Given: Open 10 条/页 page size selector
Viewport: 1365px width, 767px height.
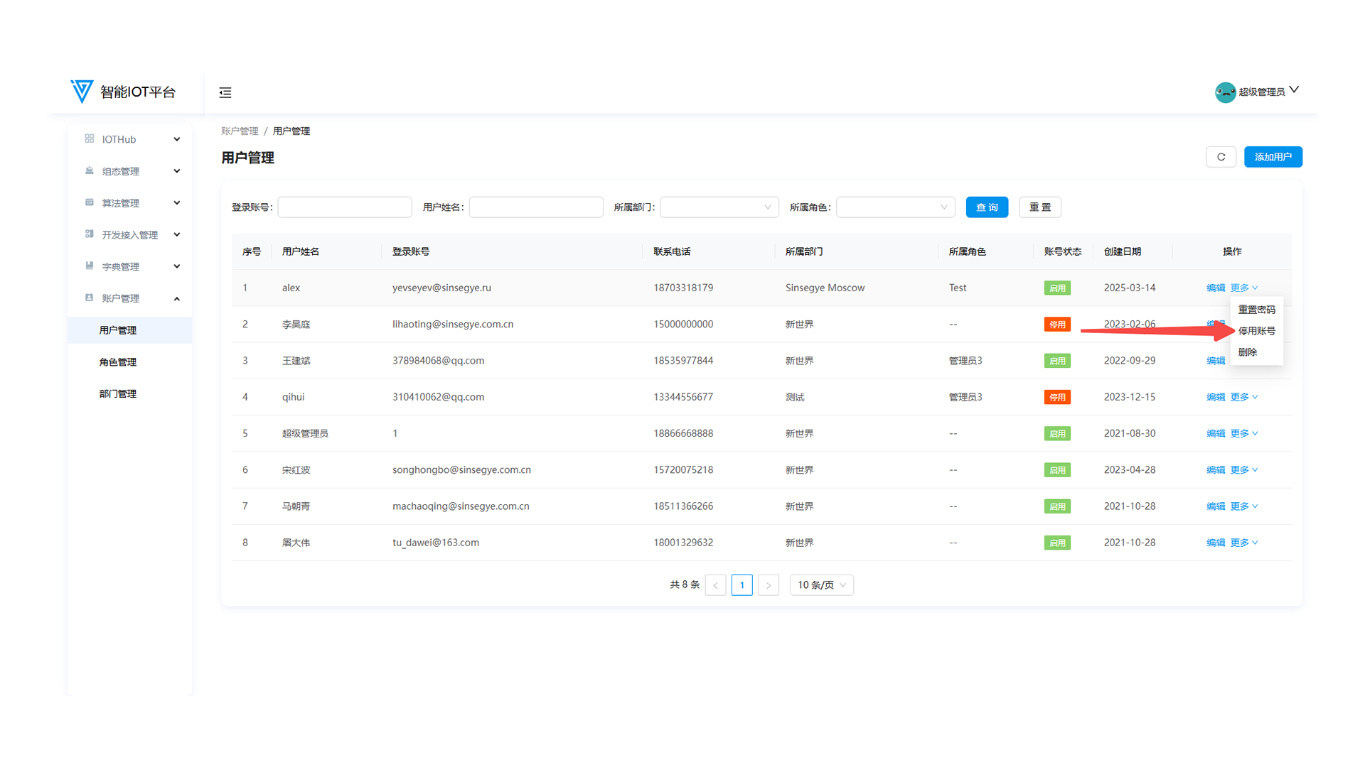Looking at the screenshot, I should [821, 585].
